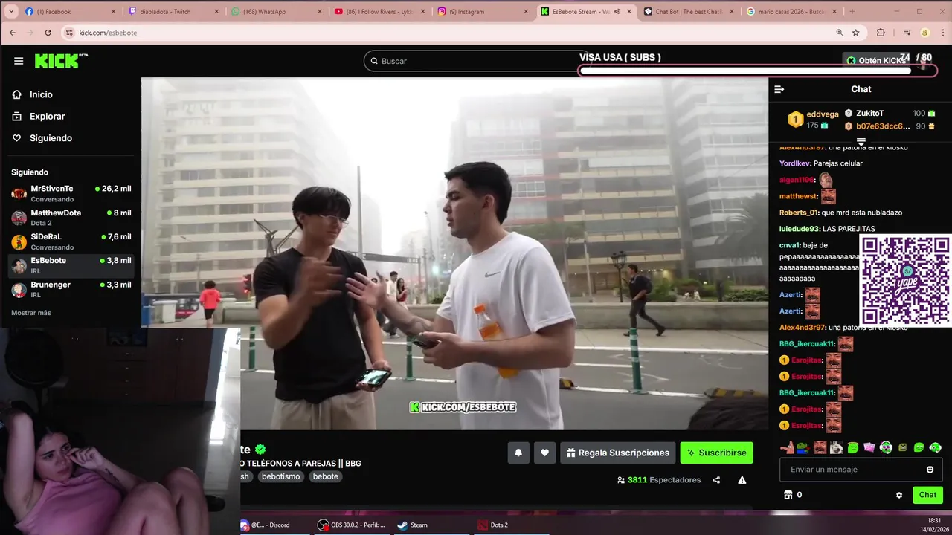Open the chat shop icon
Screen dimensions: 952x535
(788, 495)
